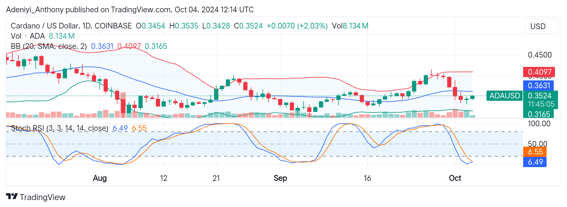Click the 12 date label on time axis
The width and height of the screenshot is (567, 207).
pos(163,178)
